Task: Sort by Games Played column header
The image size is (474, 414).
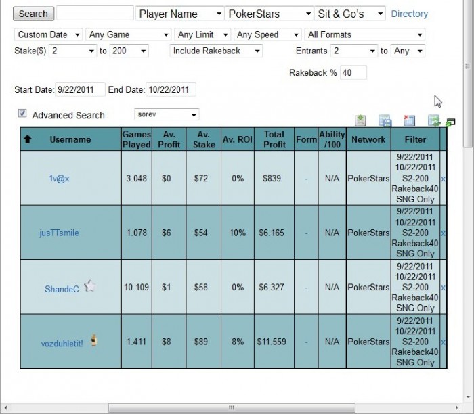Action: coord(136,139)
